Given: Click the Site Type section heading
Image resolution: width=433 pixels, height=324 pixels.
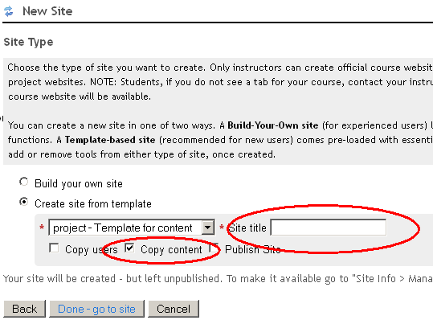Looking at the screenshot, I should pyautogui.click(x=28, y=42).
